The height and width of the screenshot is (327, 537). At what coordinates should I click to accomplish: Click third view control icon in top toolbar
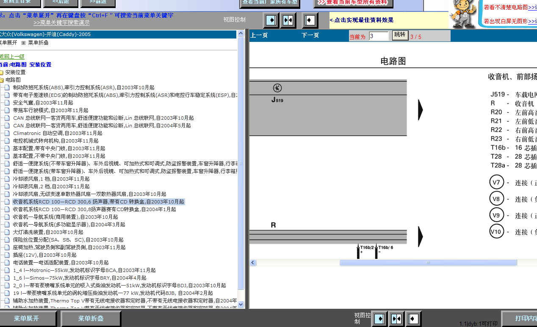pos(310,19)
